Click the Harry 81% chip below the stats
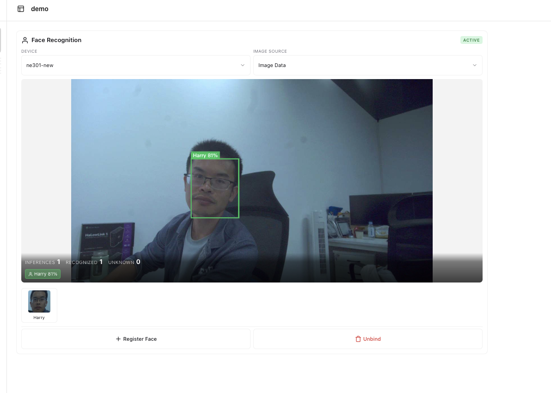Viewport: 551px width, 393px height. [x=43, y=274]
